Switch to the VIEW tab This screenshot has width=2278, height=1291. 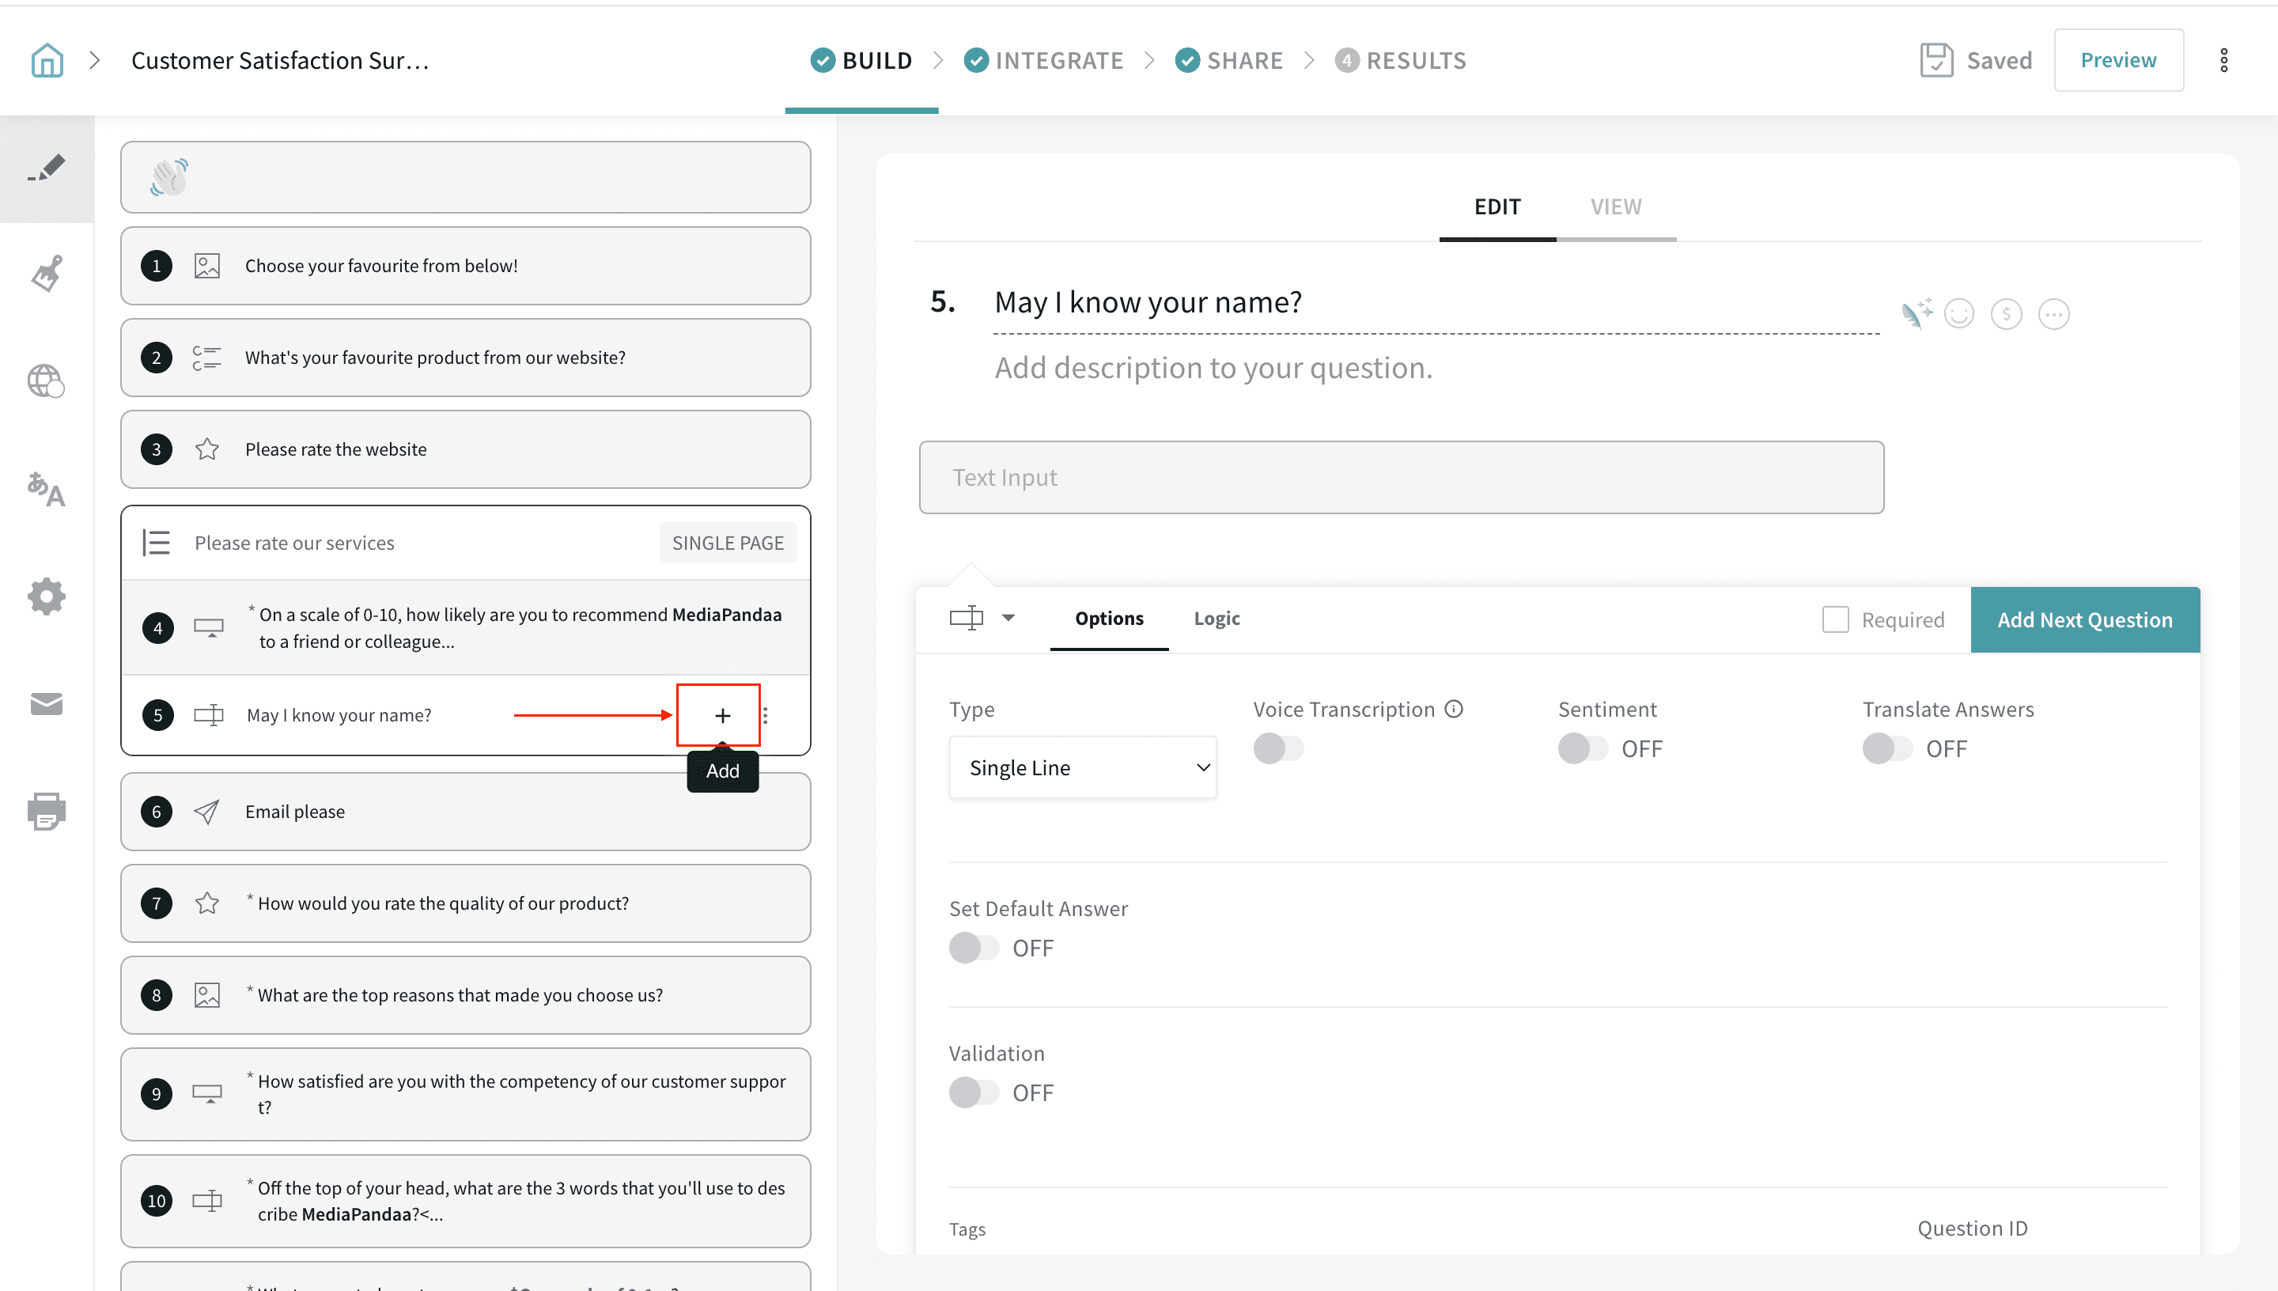(1615, 206)
